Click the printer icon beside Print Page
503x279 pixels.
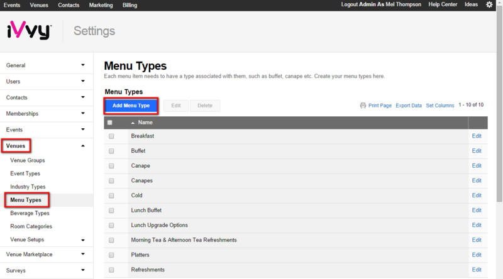point(363,106)
